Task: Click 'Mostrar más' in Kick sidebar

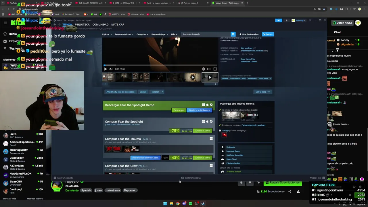Action: click(x=10, y=199)
